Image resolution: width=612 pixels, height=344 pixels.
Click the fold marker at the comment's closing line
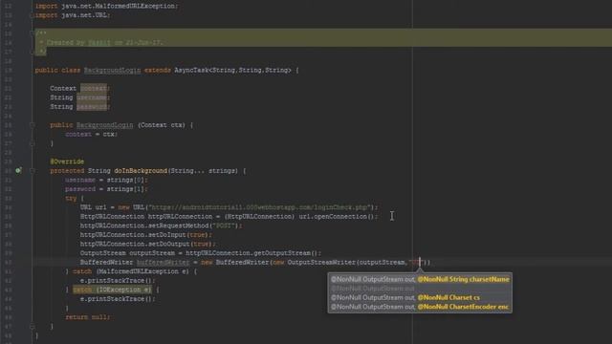coord(33,52)
